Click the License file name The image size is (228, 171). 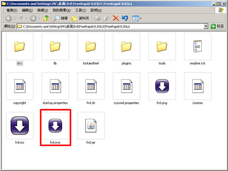[x=198, y=103]
